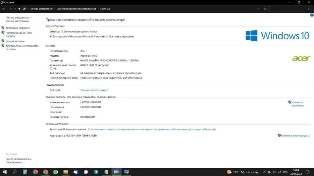The width and height of the screenshot is (314, 176).
Task: Click the battery icon in system tray
Action: click(269, 172)
